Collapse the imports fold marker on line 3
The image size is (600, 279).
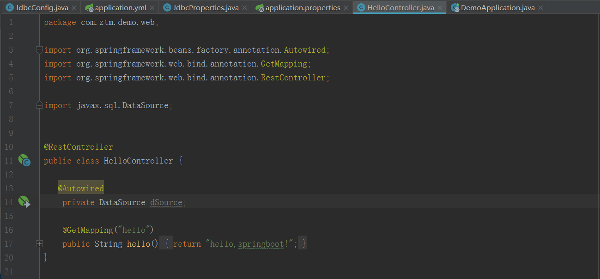(x=40, y=50)
